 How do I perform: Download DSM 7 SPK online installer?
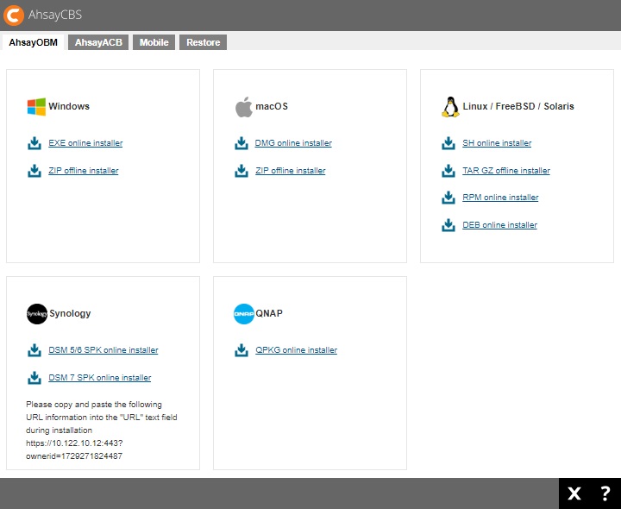[100, 378]
